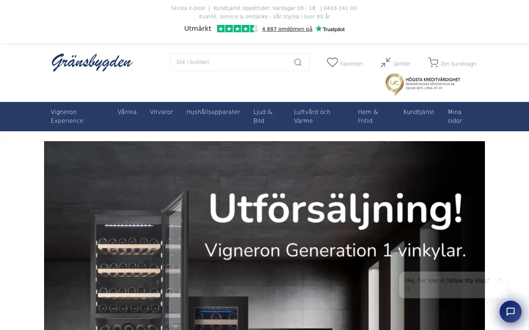Open the shopping cart icon
Image resolution: width=529 pixels, height=330 pixels.
coord(433,62)
